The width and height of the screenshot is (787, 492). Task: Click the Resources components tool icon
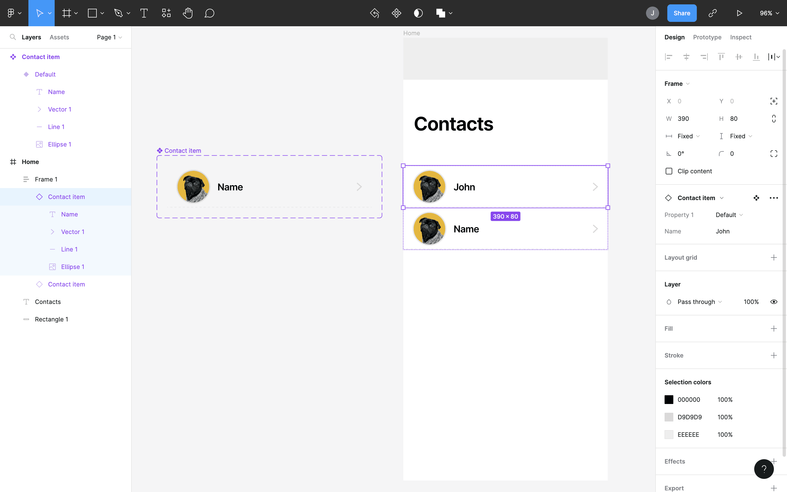[166, 13]
